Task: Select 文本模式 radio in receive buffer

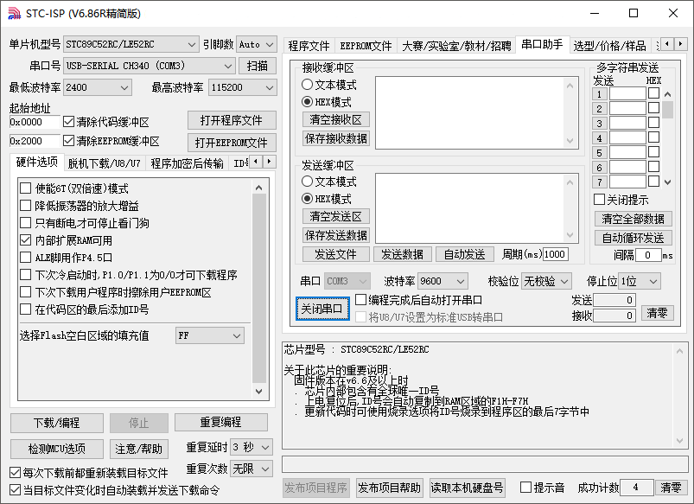Action: pyautogui.click(x=307, y=85)
